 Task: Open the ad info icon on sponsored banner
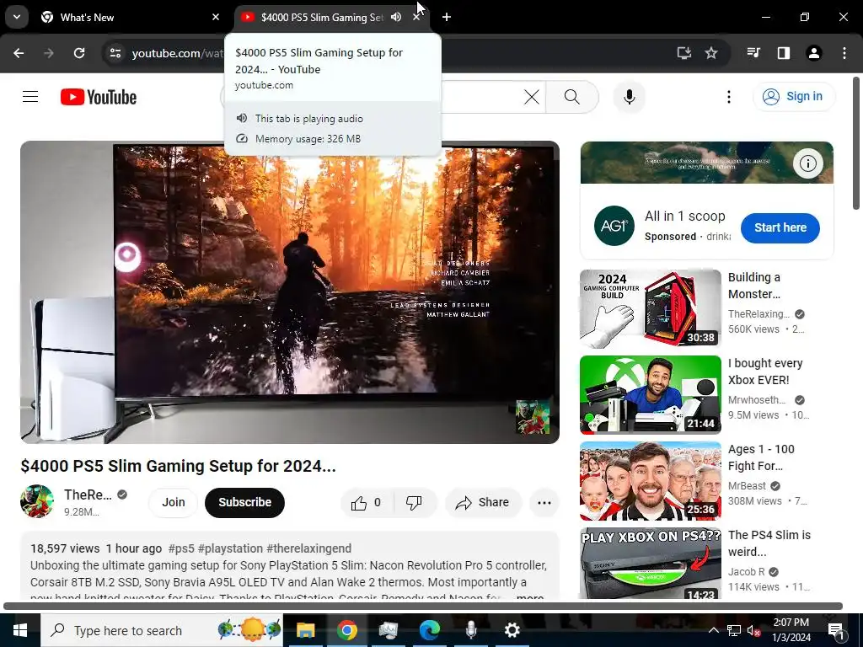pos(807,163)
